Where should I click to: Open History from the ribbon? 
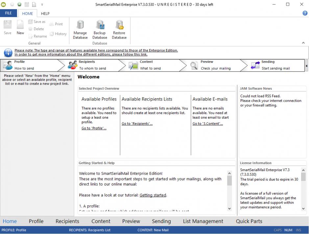(58, 34)
